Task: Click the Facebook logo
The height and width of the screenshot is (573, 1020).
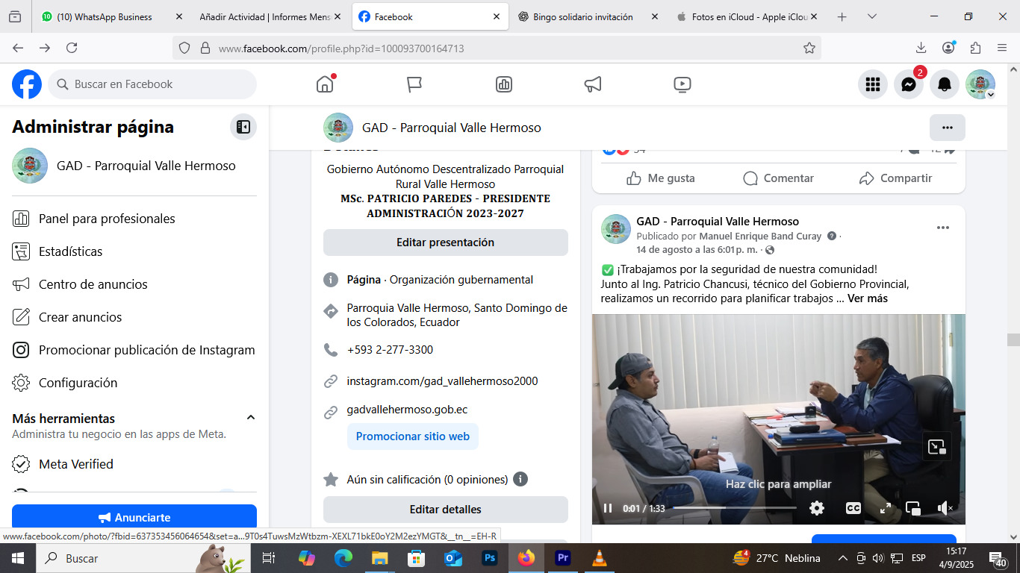Action: [27, 84]
